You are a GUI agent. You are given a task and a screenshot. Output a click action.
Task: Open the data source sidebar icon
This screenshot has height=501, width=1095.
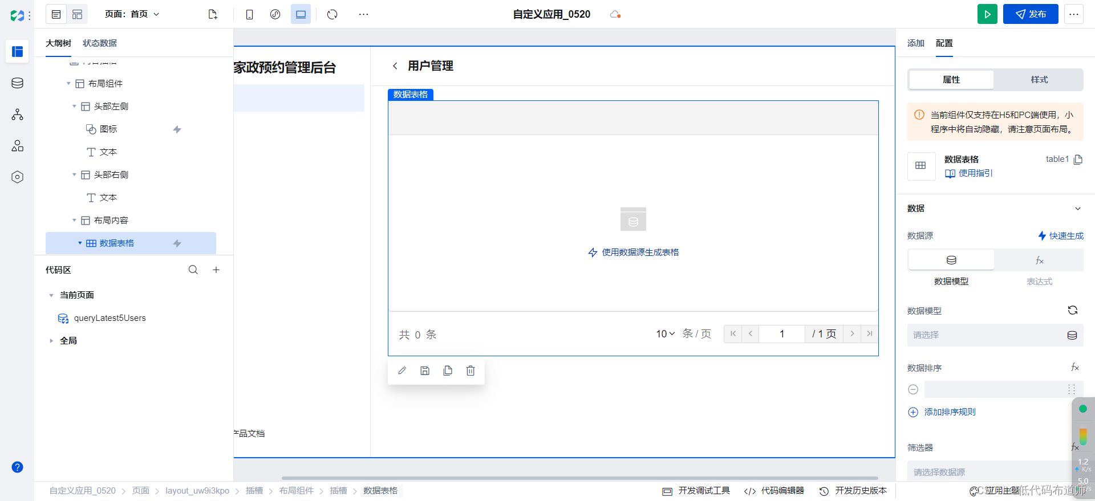pyautogui.click(x=17, y=83)
